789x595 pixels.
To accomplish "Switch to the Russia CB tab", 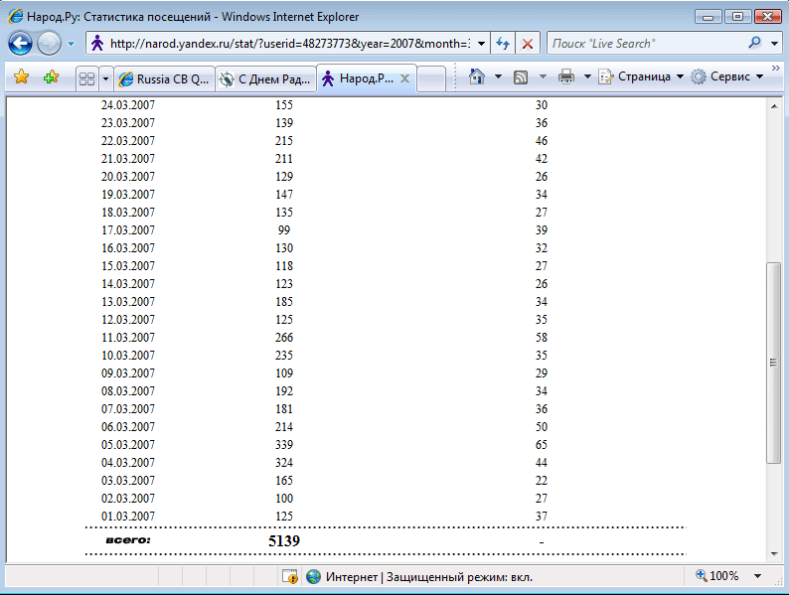I will pyautogui.click(x=164, y=78).
